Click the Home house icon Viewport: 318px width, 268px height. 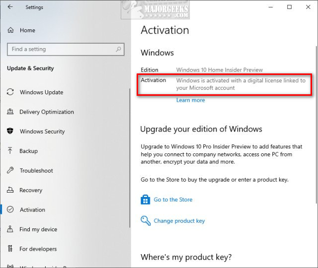tap(10, 30)
